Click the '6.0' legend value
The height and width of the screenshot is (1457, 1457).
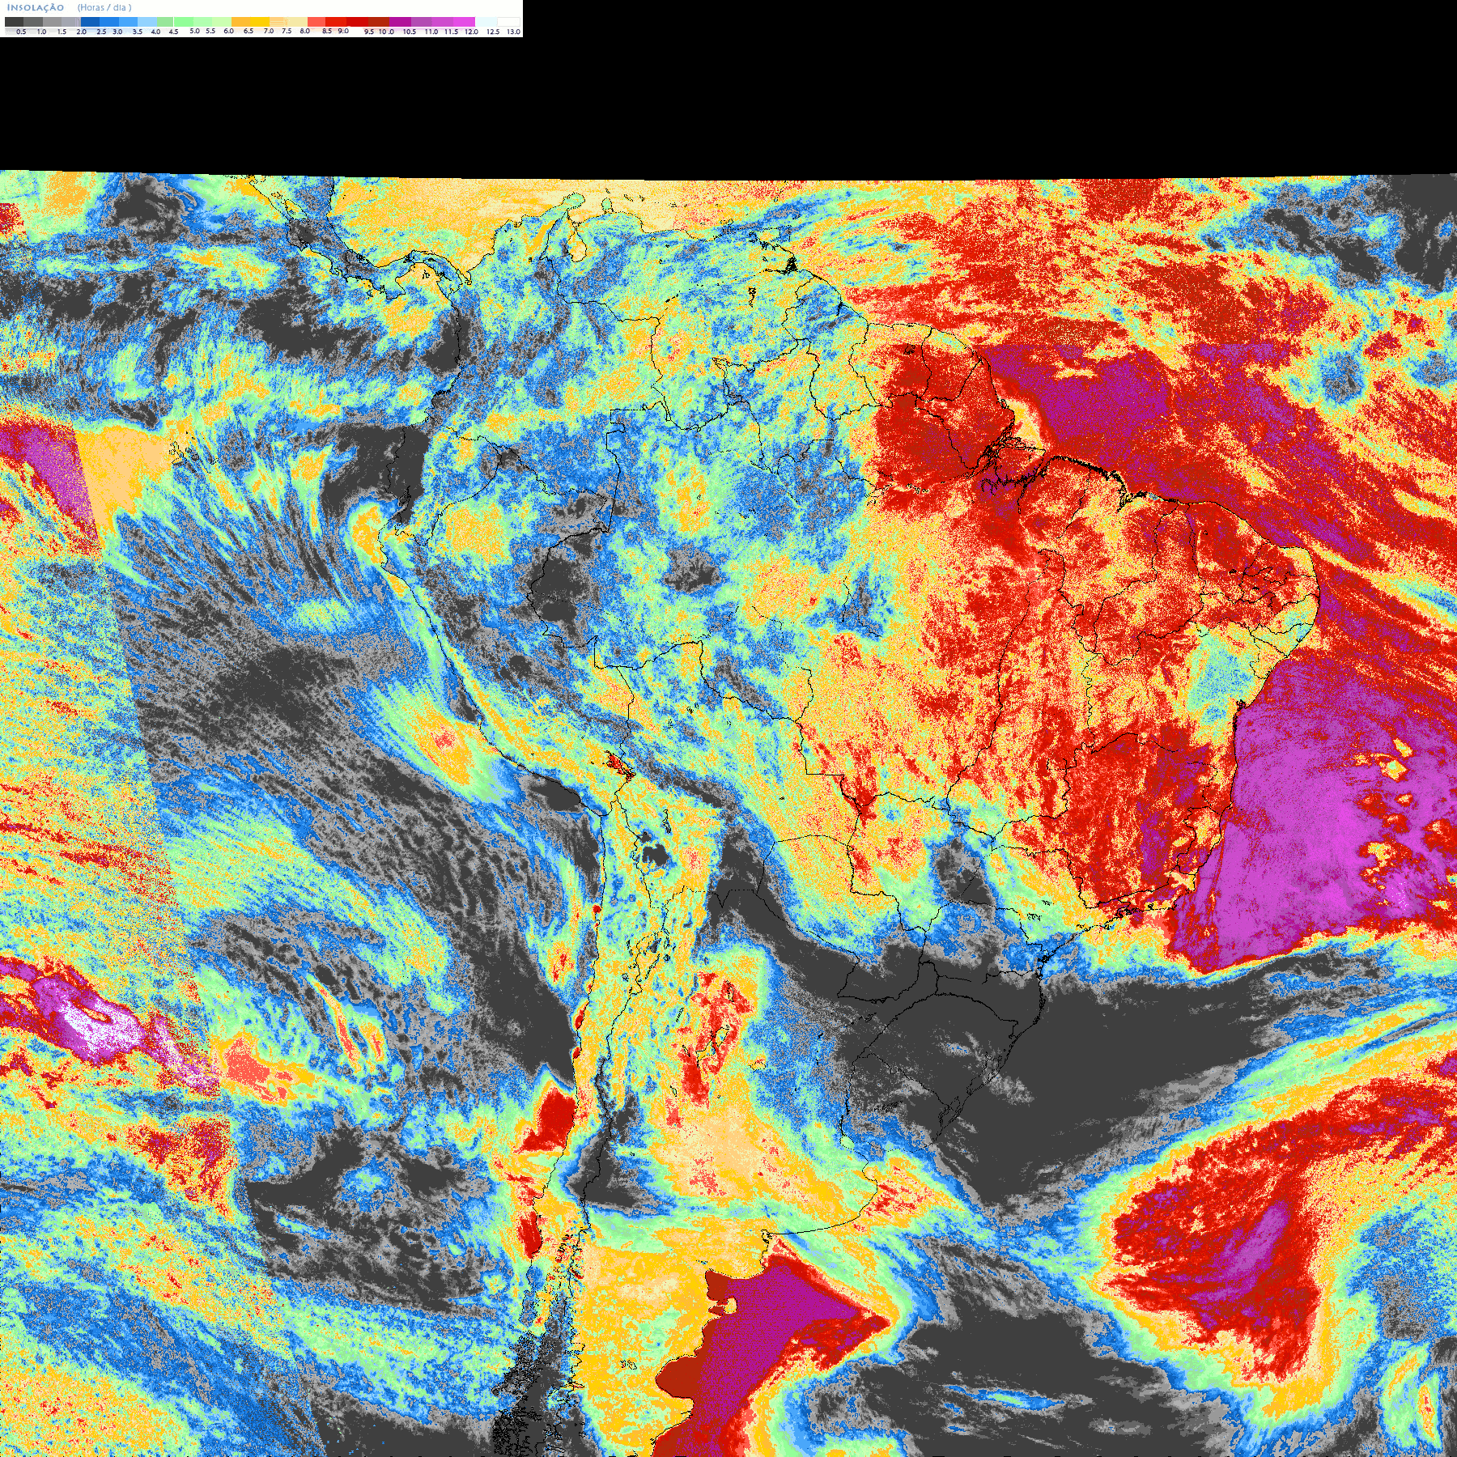point(228,31)
